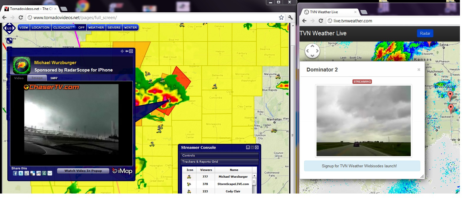Toggle ClickCast OFF switch
This screenshot has width=467, height=205.
click(81, 27)
